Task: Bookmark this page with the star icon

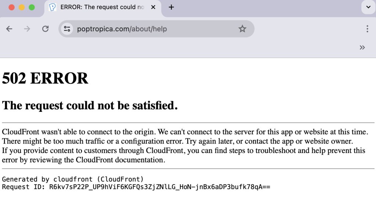Action: tap(242, 29)
